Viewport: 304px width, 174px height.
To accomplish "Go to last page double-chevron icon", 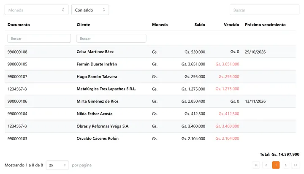I will 296,165.
